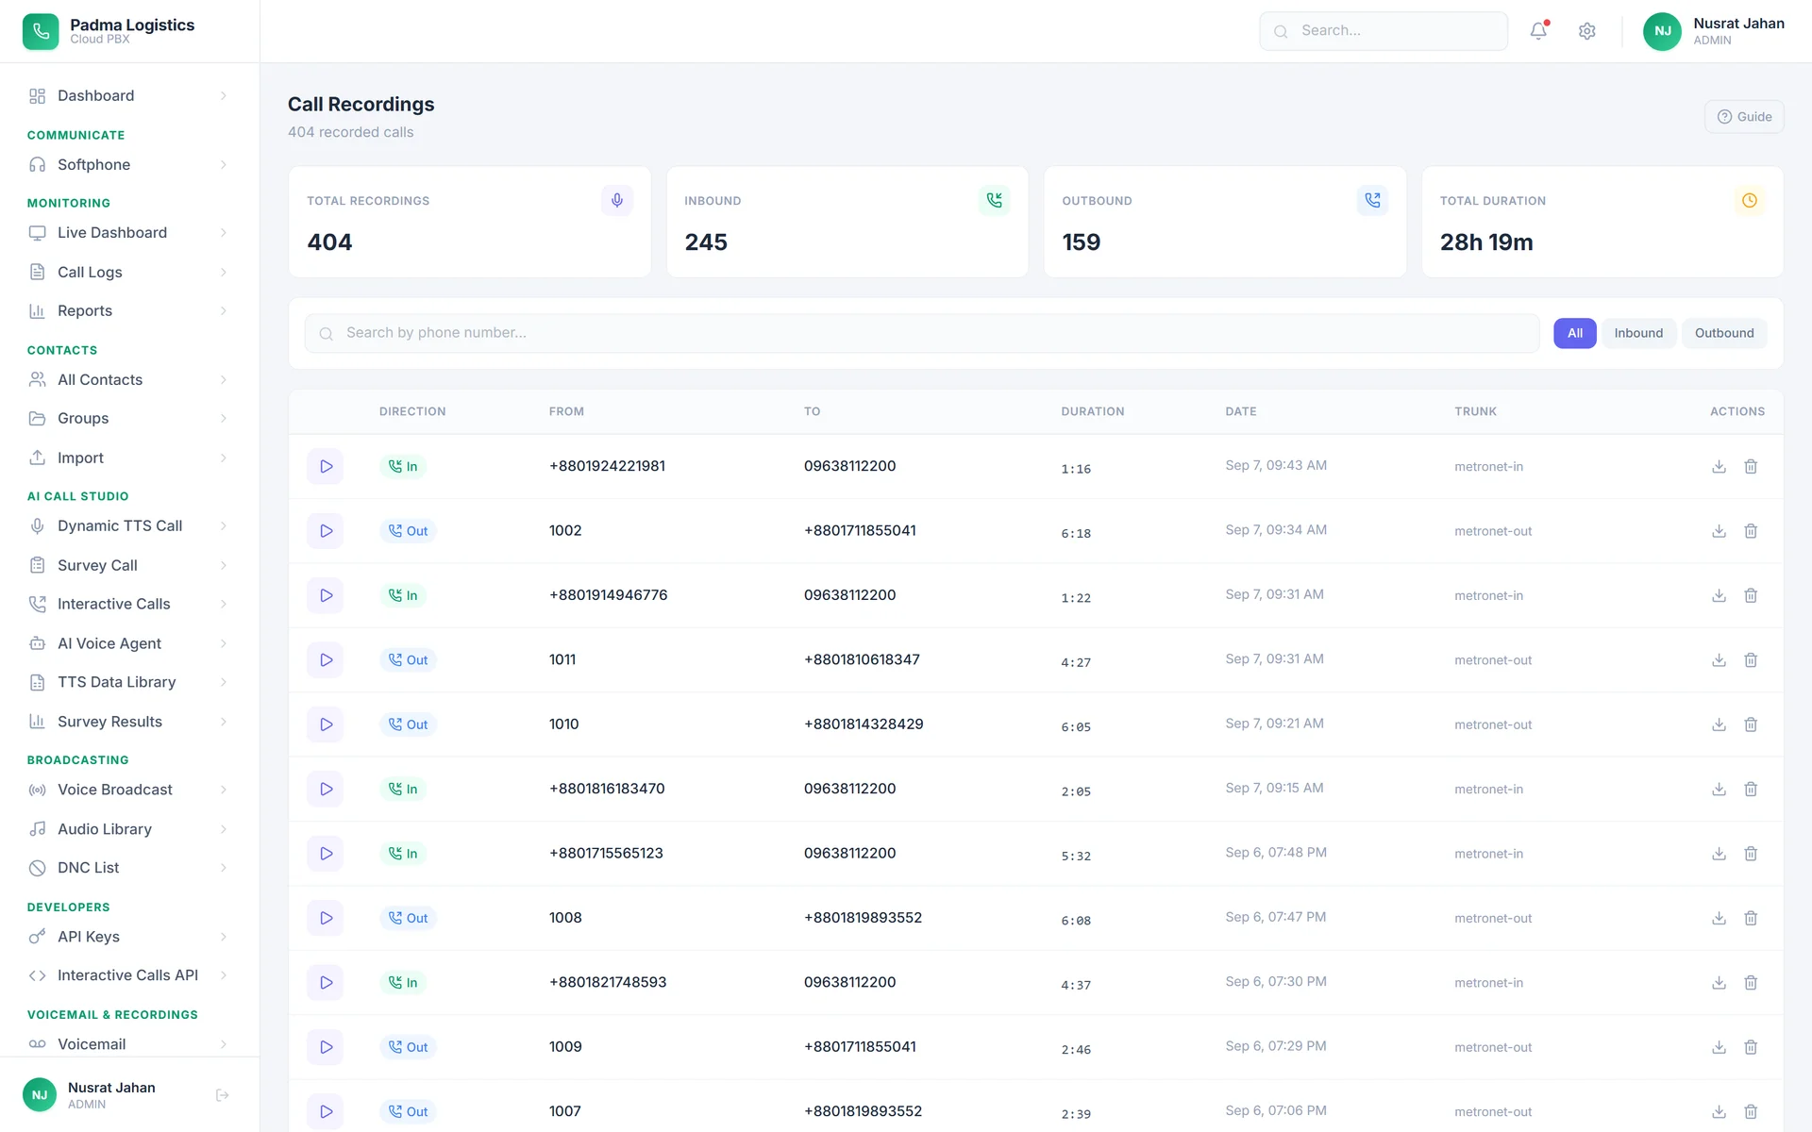The width and height of the screenshot is (1812, 1132).
Task: Download the recording from +8801715565123
Action: tap(1719, 854)
